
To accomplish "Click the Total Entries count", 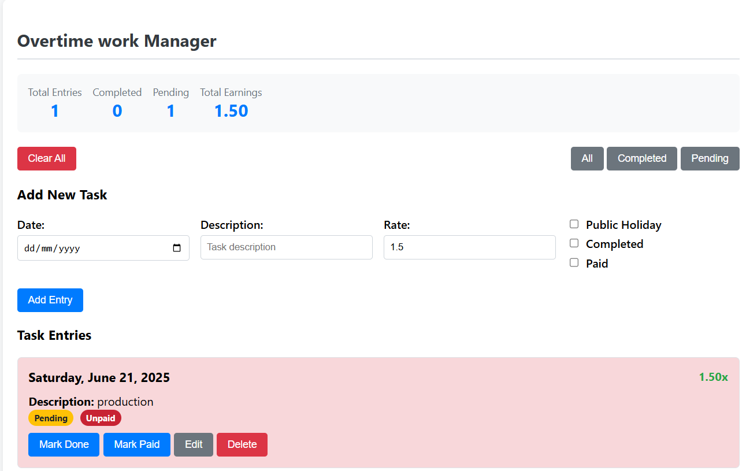I will tap(55, 111).
